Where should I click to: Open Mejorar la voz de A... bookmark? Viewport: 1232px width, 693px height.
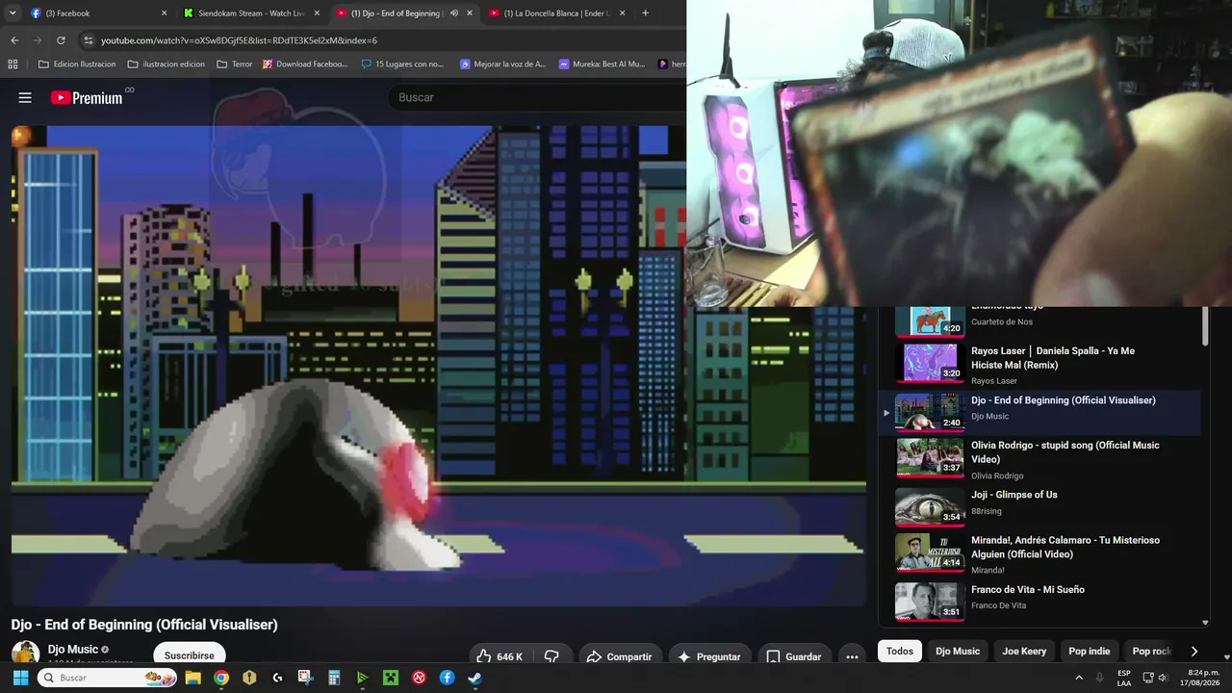point(502,64)
